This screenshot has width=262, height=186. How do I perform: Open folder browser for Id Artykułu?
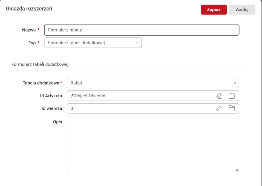tap(231, 96)
